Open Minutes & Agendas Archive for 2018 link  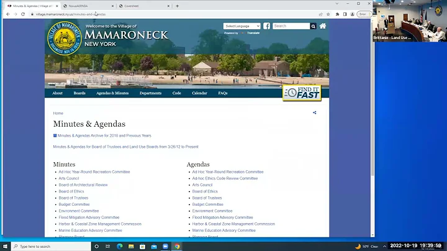(104, 135)
